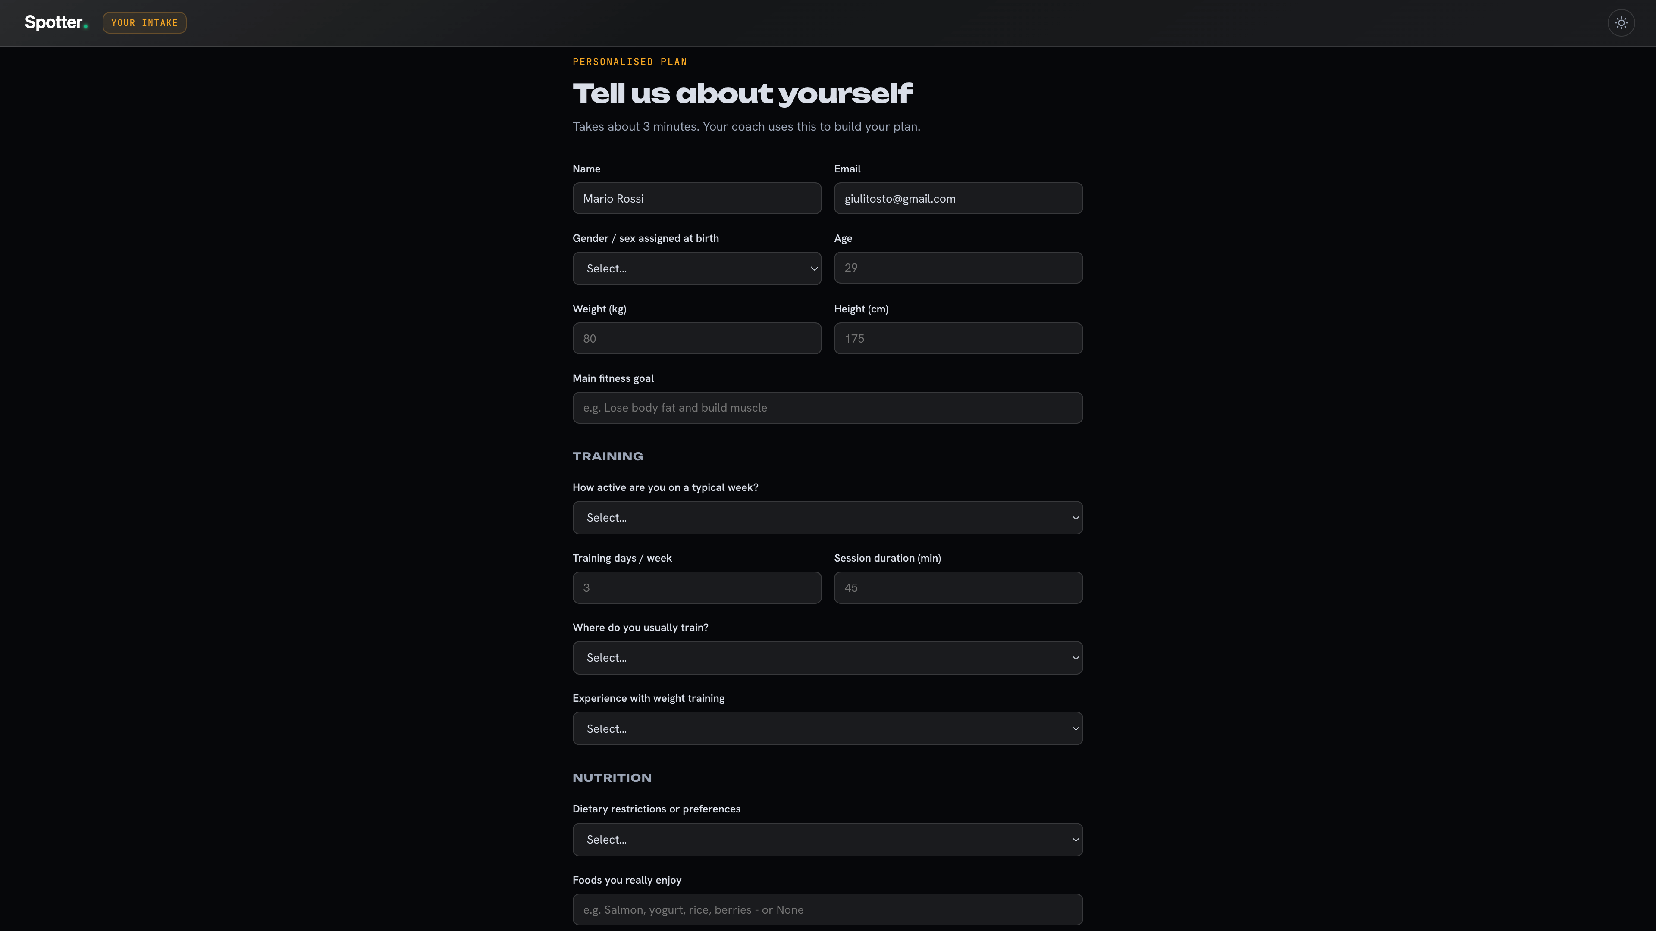The width and height of the screenshot is (1656, 931).
Task: Toggle the light/dark theme sun icon
Action: tap(1621, 23)
